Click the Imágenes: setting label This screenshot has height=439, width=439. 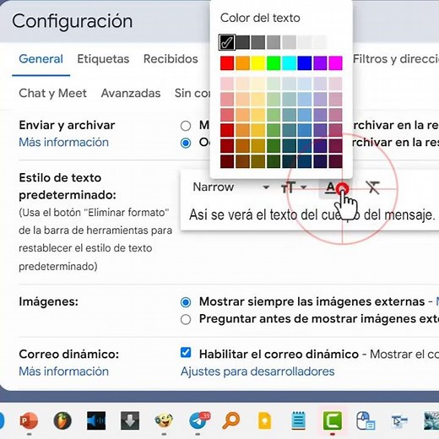pyautogui.click(x=48, y=302)
